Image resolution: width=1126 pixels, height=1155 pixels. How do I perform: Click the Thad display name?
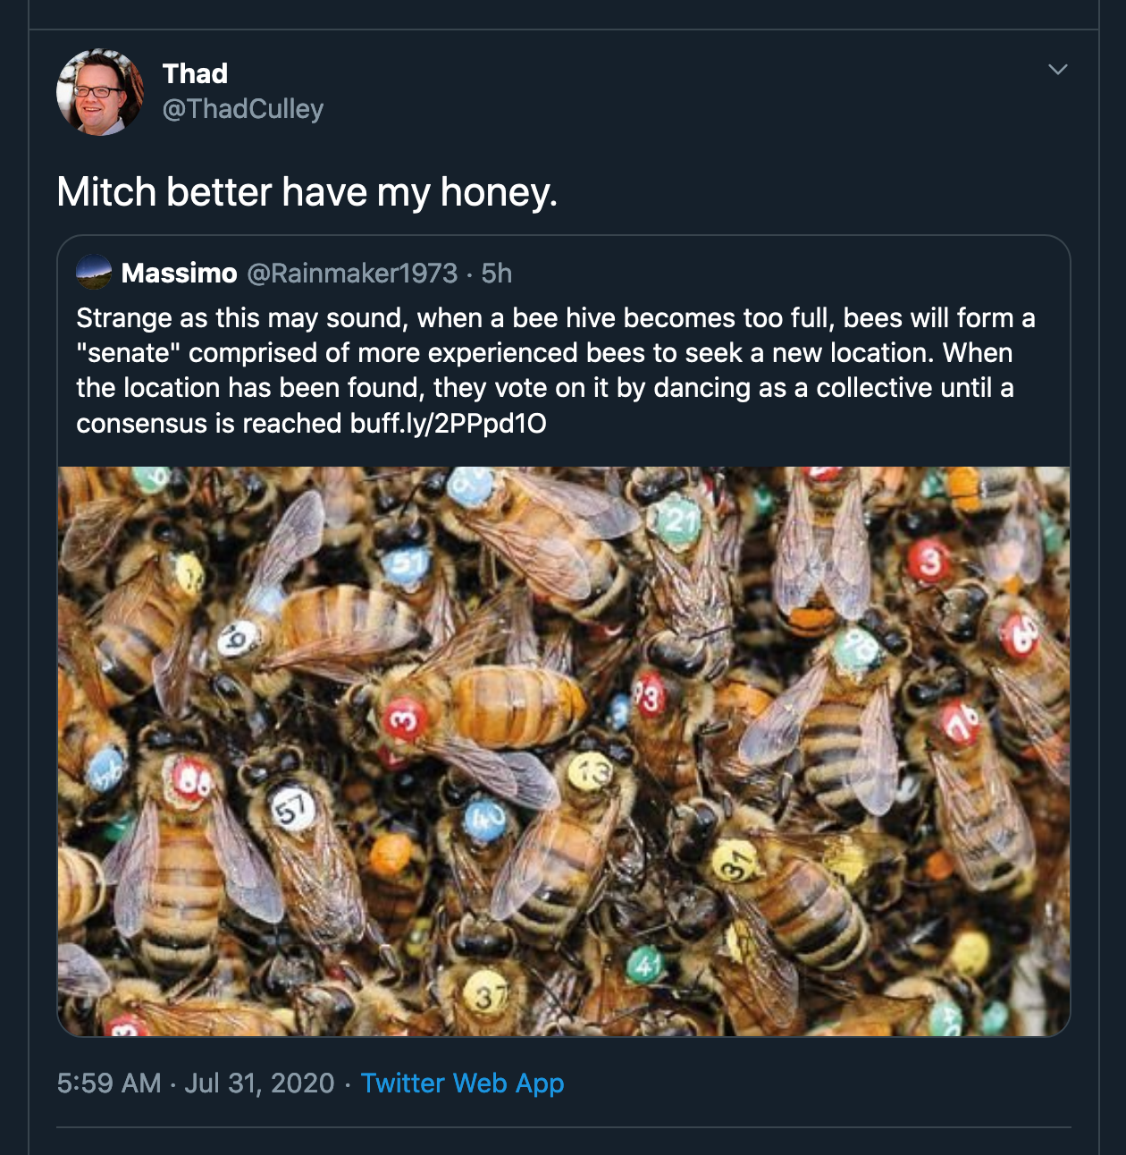coord(194,75)
